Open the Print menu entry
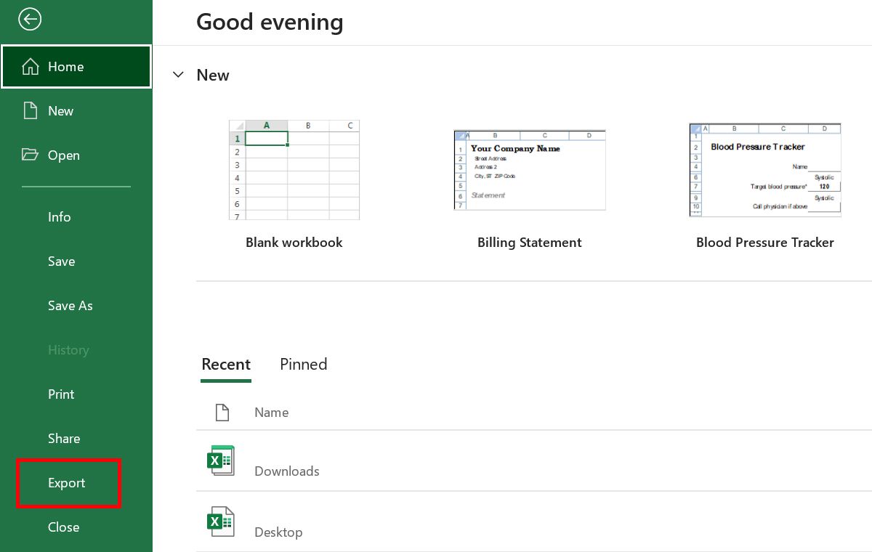This screenshot has height=552, width=872. (x=60, y=394)
